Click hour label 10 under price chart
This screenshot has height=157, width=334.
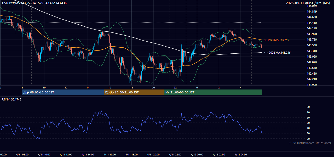click(x=44, y=87)
